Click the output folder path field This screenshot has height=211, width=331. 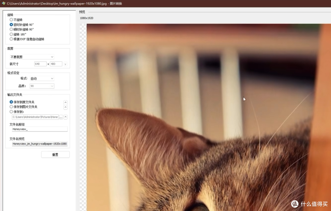[x=35, y=117]
